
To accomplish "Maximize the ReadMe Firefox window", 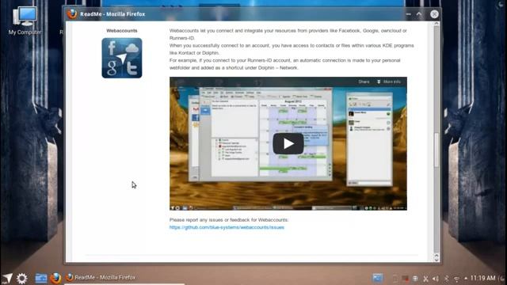I will point(419,14).
